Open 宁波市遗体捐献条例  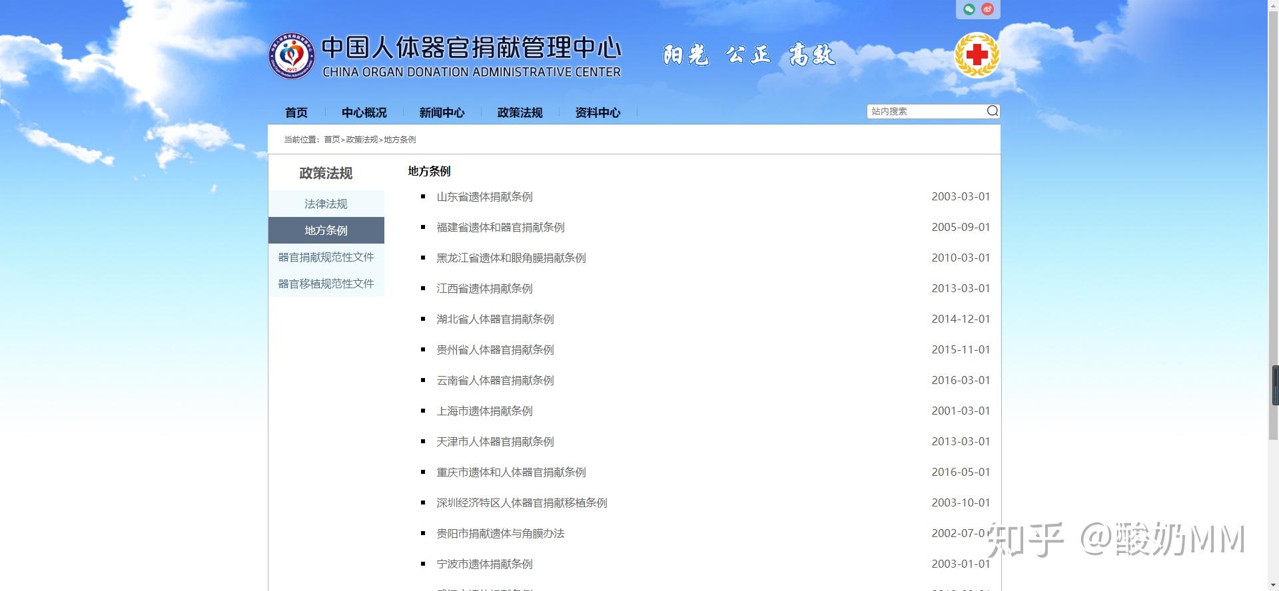click(x=485, y=564)
